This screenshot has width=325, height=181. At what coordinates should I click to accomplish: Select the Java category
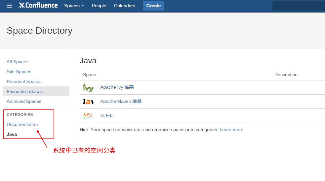coord(12,134)
